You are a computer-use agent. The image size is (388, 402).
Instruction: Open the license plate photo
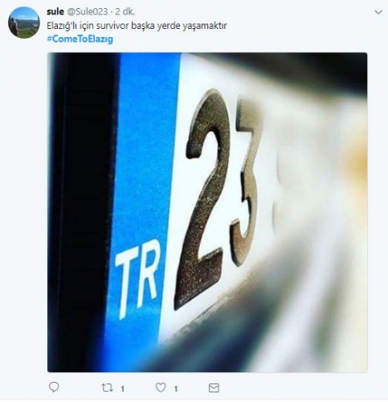(207, 212)
